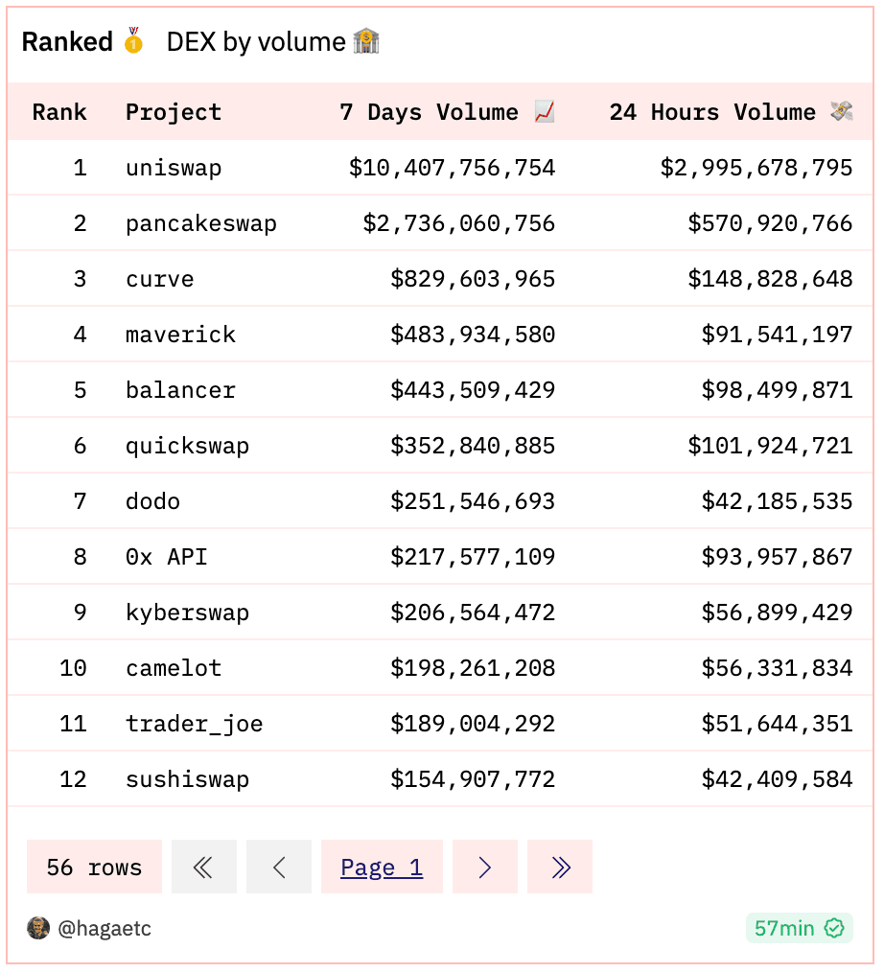Click the bank emoji after DEX by volume

click(x=366, y=42)
